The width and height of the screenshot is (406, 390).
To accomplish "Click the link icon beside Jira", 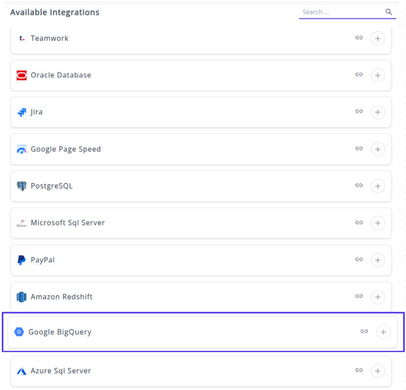I will click(x=359, y=111).
